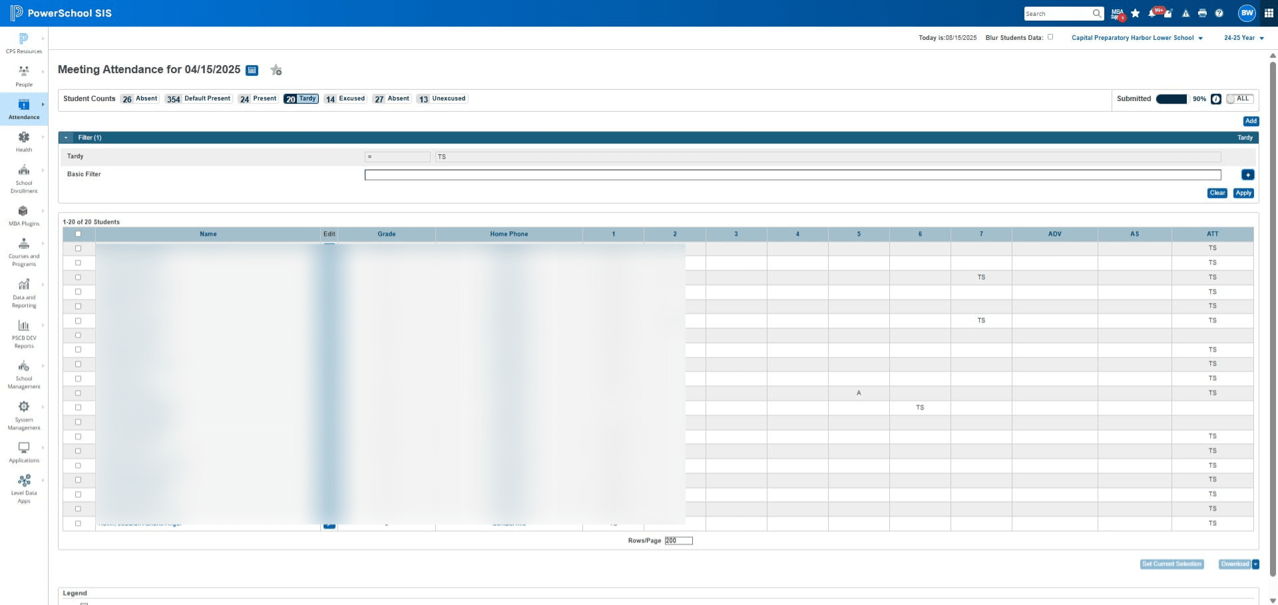1278x605 pixels.
Task: Open Attendance in the sidebar
Action: point(24,109)
